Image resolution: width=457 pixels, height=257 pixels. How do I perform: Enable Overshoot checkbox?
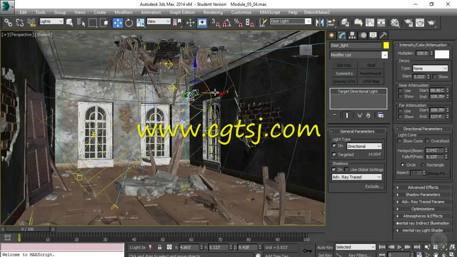pos(427,140)
